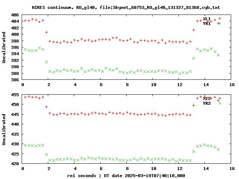Viewport: 239px width, 179px height.
Task: Click the HIRES continuum plot title
Action: [x=126, y=7]
